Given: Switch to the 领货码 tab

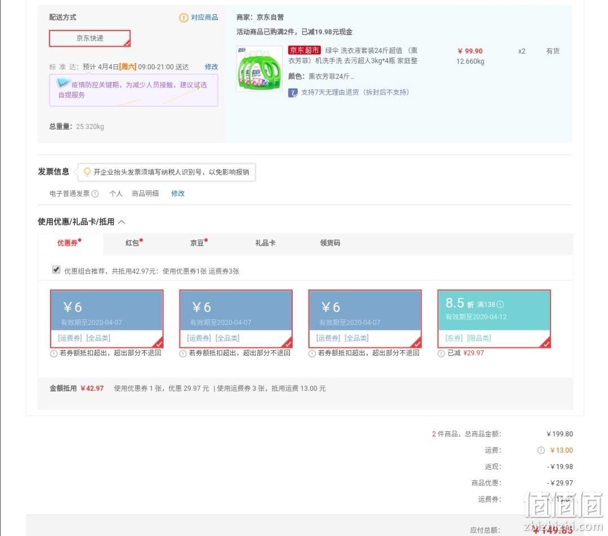Looking at the screenshot, I should [x=330, y=243].
